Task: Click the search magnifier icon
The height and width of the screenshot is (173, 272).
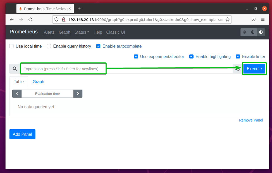Action: point(15,69)
